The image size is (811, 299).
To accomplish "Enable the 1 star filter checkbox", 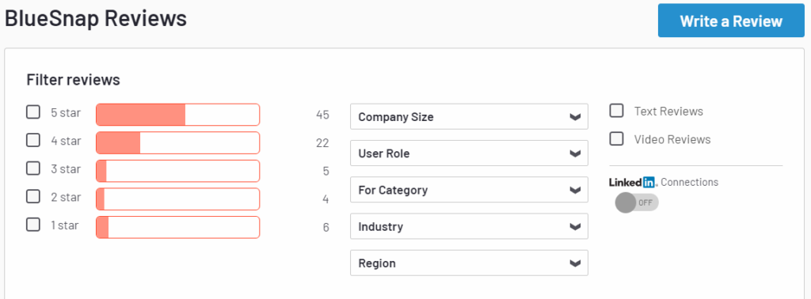I will 33,225.
